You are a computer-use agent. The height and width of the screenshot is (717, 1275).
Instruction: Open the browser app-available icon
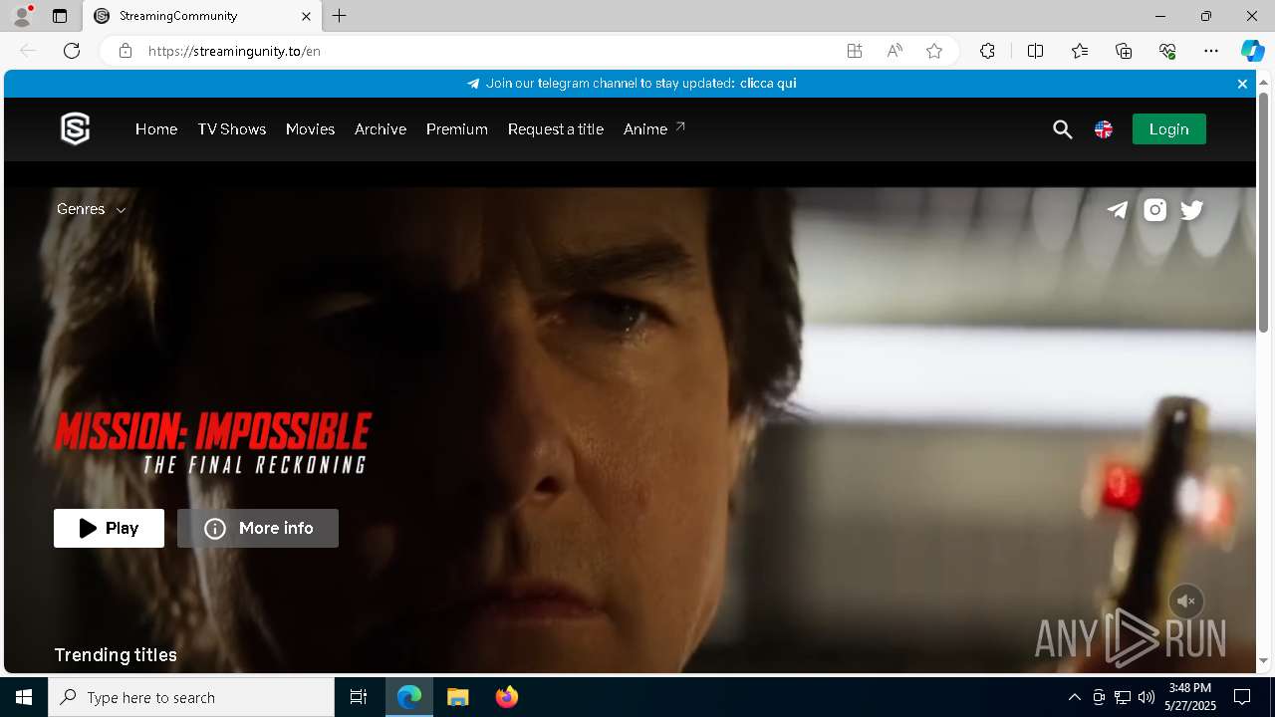[x=855, y=51]
